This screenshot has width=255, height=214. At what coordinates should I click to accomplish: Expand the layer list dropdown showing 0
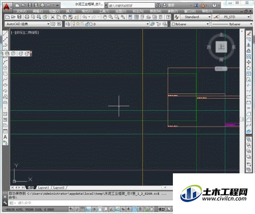(147, 24)
